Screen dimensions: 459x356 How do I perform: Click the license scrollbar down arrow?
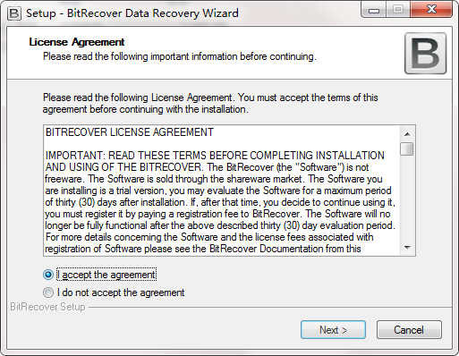tap(407, 248)
